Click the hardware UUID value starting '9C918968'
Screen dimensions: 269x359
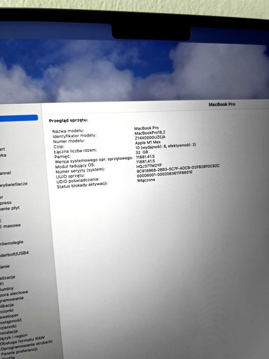tap(178, 168)
